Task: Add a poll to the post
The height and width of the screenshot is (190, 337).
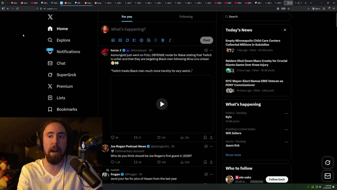Action: pyautogui.click(x=134, y=40)
